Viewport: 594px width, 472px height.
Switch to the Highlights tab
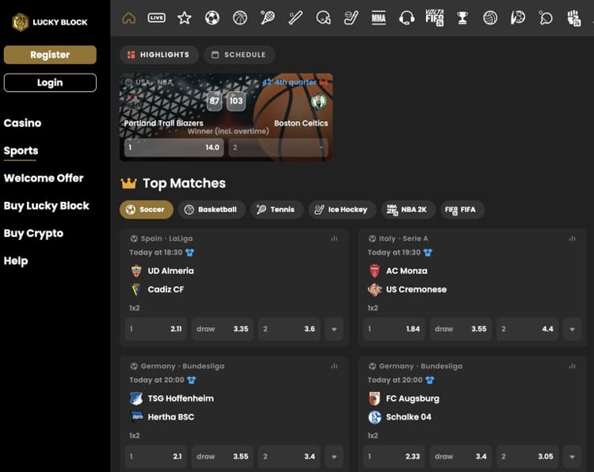click(x=159, y=55)
